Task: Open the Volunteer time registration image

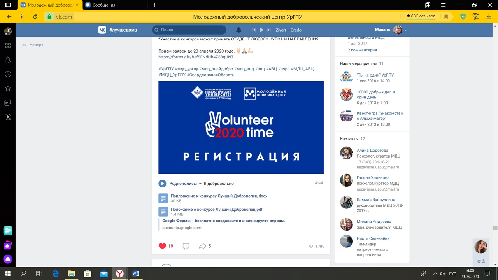Action: [241, 127]
